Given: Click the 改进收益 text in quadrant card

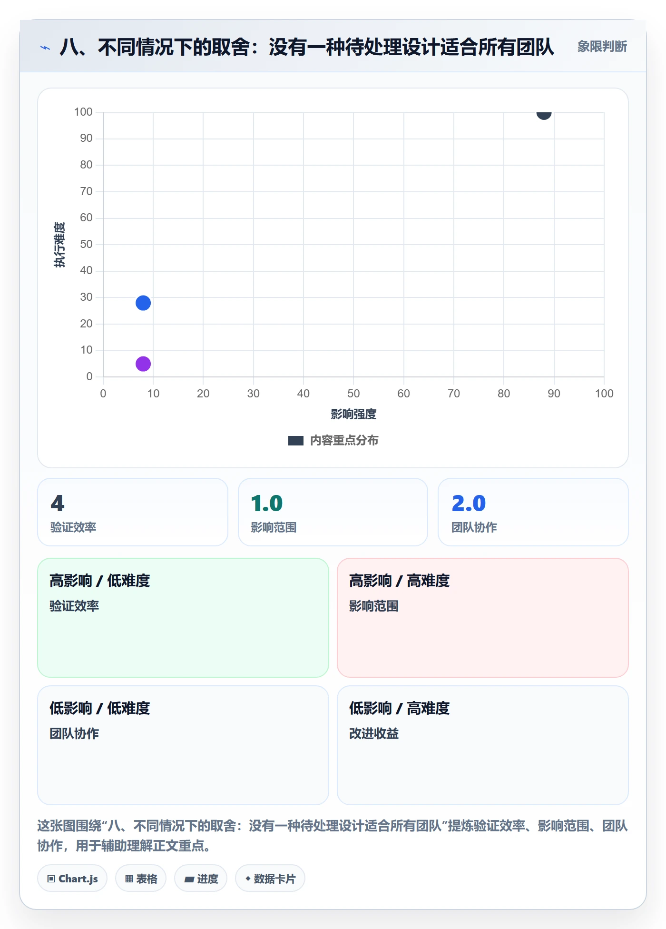Looking at the screenshot, I should [374, 733].
